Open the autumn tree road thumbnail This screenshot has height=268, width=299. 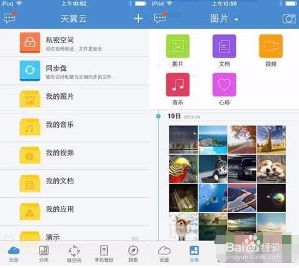tap(242, 140)
